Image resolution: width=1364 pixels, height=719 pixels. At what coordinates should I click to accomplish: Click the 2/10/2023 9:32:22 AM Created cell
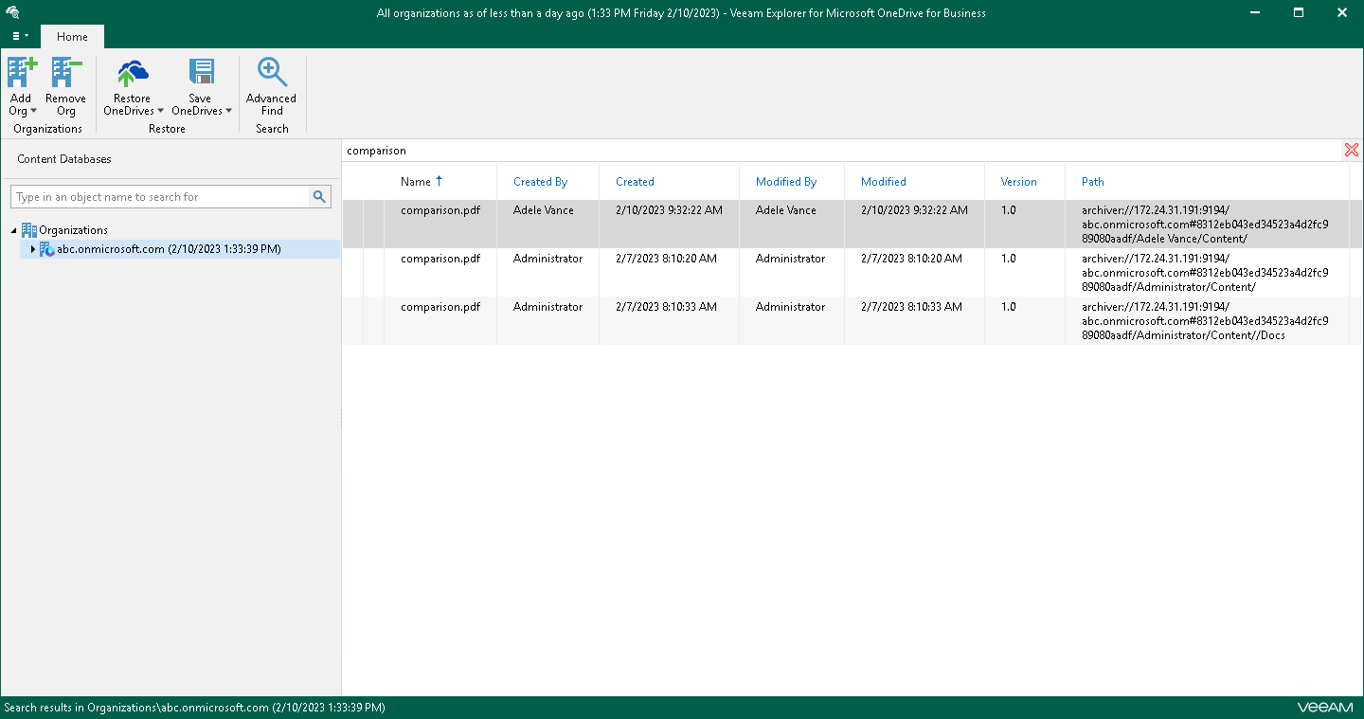[x=669, y=210]
